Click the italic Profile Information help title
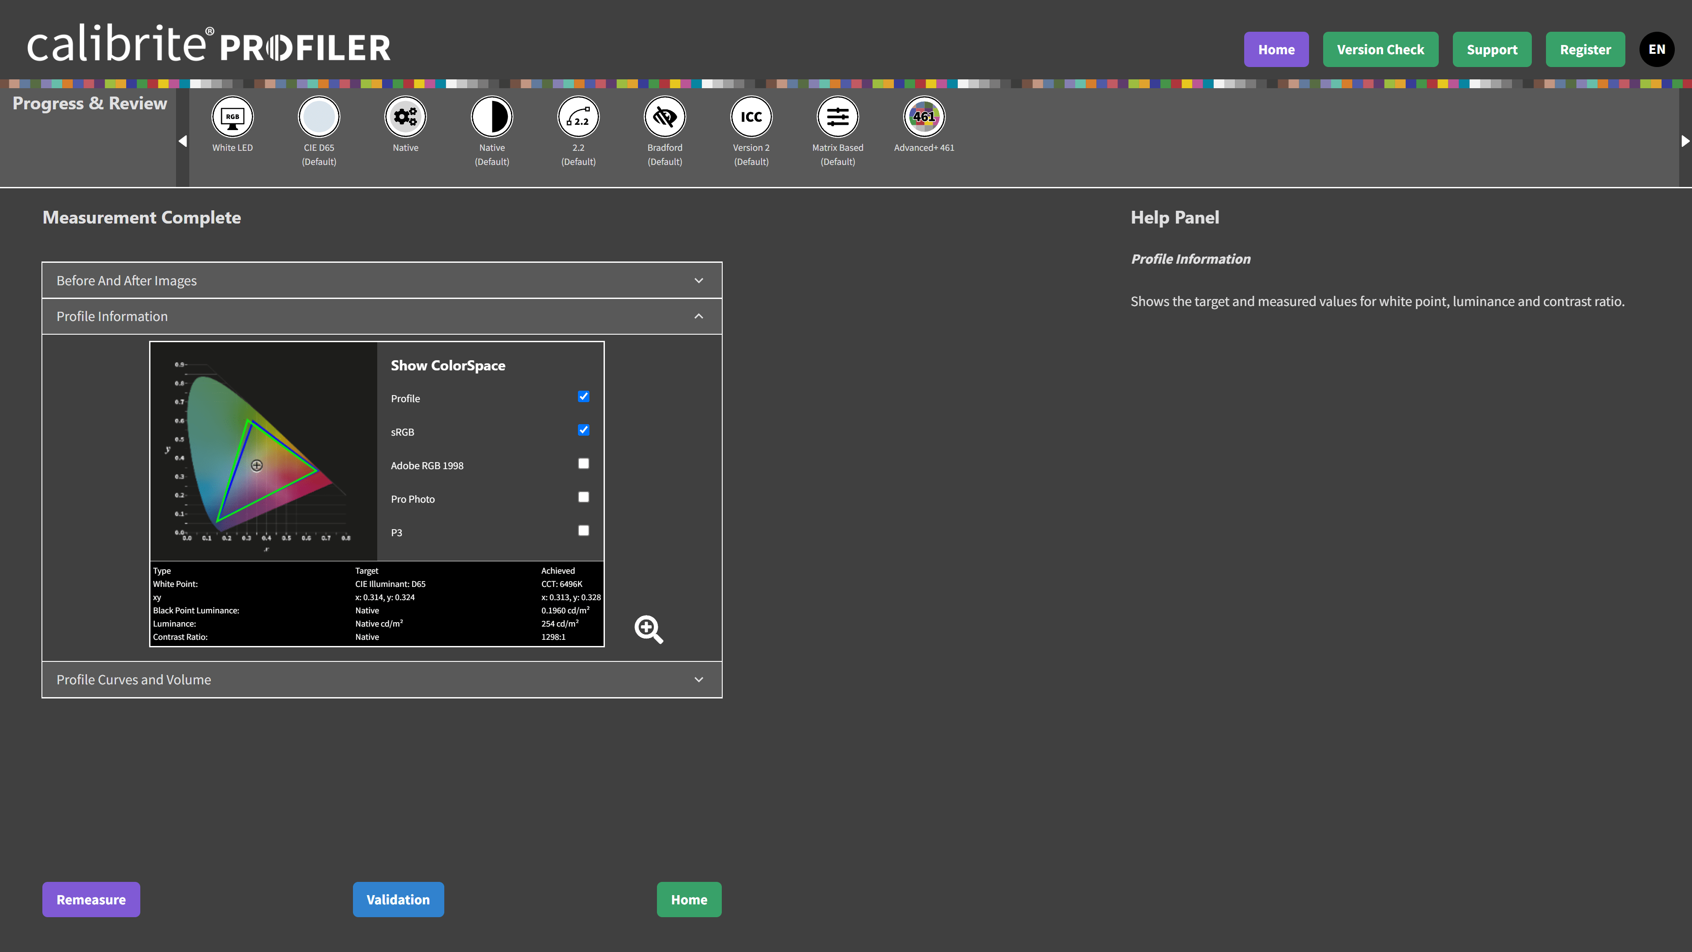The width and height of the screenshot is (1692, 952). pos(1190,259)
